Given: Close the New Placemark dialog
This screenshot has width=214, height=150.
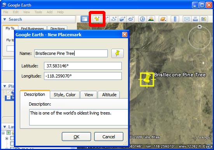Looking at the screenshot, I should click(x=125, y=34).
